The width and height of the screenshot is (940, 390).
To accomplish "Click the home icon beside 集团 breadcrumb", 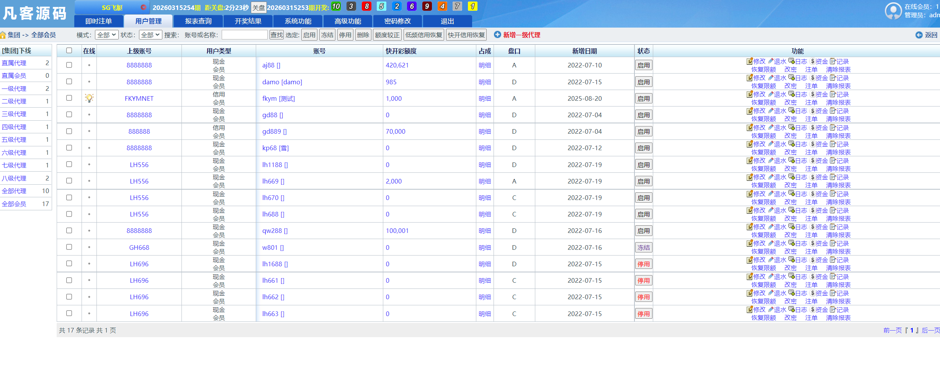I will pyautogui.click(x=3, y=35).
